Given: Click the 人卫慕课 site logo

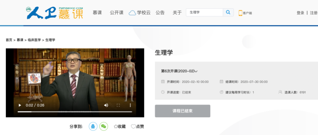Looking at the screenshot, I should click(55, 13).
